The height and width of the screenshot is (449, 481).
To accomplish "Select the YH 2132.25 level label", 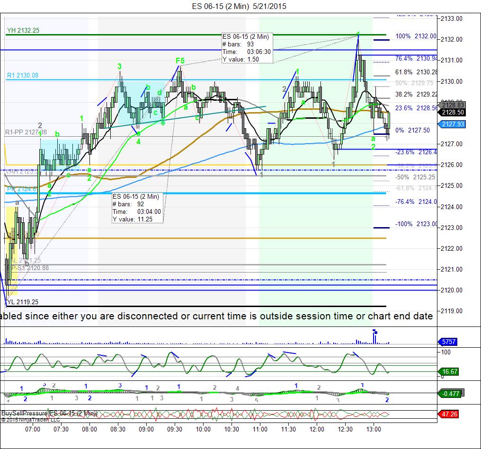I will click(23, 30).
